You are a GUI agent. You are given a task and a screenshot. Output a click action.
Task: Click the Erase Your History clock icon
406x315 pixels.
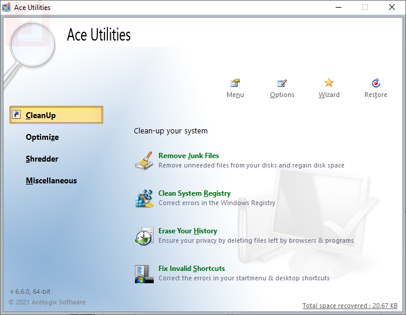[x=144, y=236]
